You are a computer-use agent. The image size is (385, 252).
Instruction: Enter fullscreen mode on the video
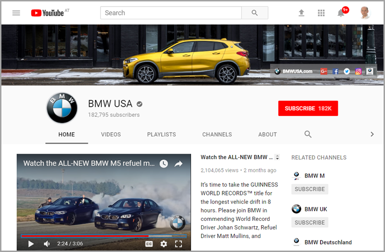pyautogui.click(x=178, y=244)
